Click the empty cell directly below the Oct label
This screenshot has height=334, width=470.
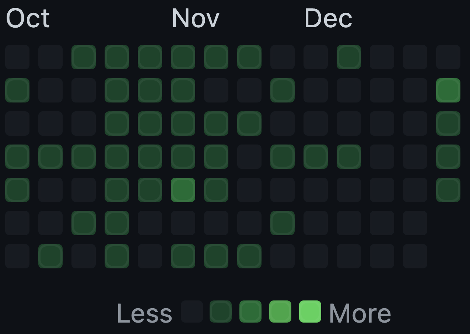click(17, 57)
